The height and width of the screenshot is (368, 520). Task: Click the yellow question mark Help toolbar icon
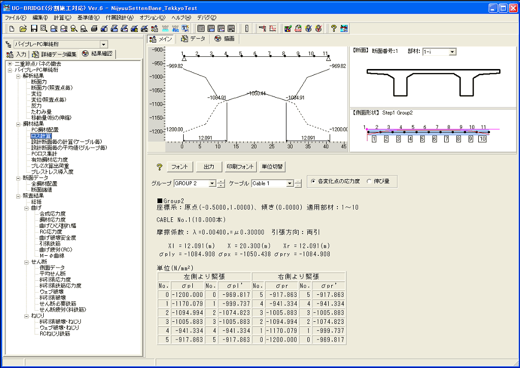(x=334, y=28)
